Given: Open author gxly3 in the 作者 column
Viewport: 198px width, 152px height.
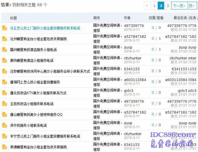Looking at the screenshot, I should pos(128,90).
